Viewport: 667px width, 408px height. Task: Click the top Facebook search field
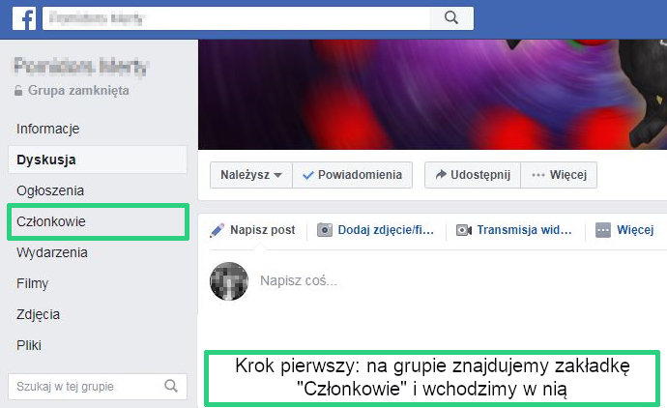tap(236, 17)
